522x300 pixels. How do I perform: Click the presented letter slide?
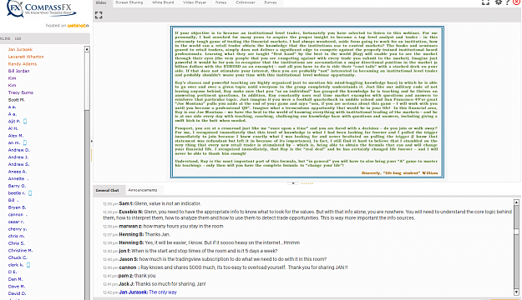click(307, 102)
